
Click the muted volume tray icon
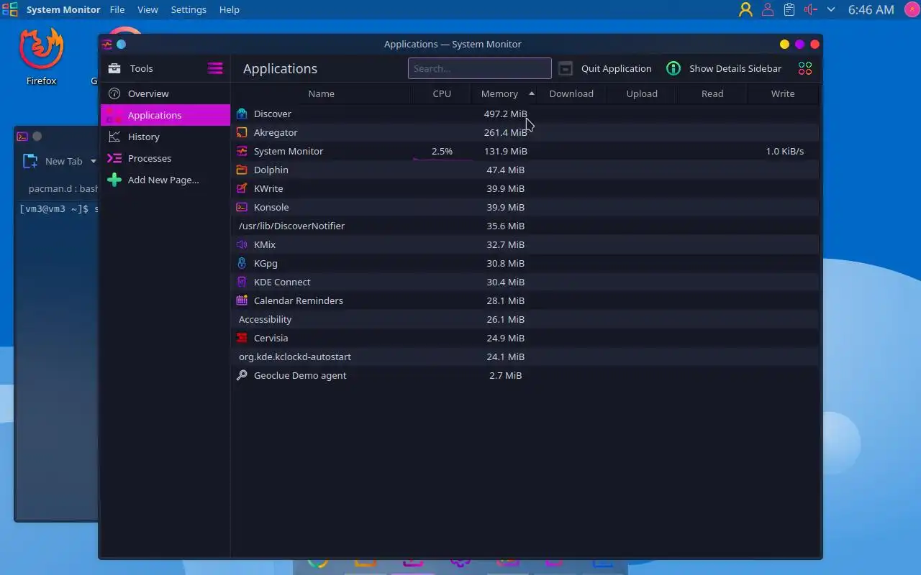click(811, 9)
